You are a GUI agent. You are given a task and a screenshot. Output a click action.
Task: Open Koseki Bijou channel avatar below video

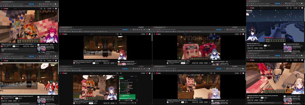[168, 102]
